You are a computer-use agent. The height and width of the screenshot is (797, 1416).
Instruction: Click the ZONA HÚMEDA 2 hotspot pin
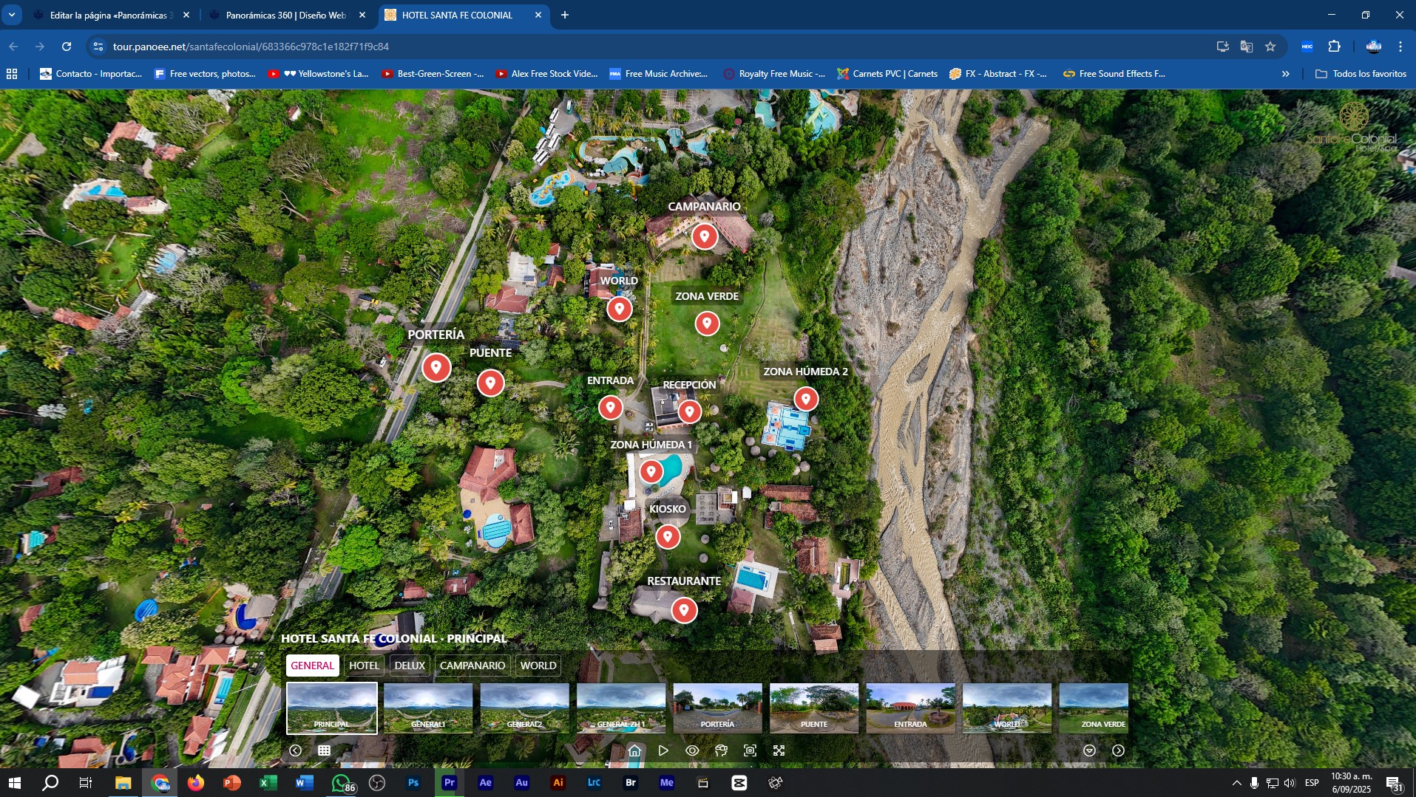(806, 399)
